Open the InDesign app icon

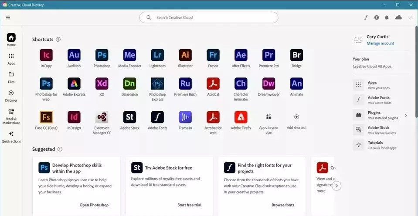(74, 117)
